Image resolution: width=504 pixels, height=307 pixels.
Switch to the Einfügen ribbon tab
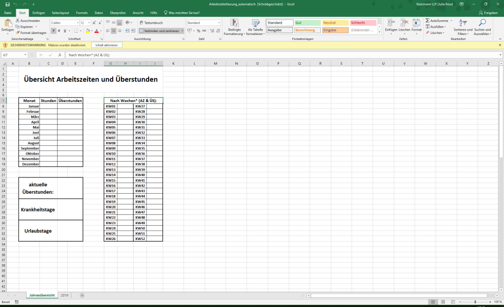(x=38, y=13)
